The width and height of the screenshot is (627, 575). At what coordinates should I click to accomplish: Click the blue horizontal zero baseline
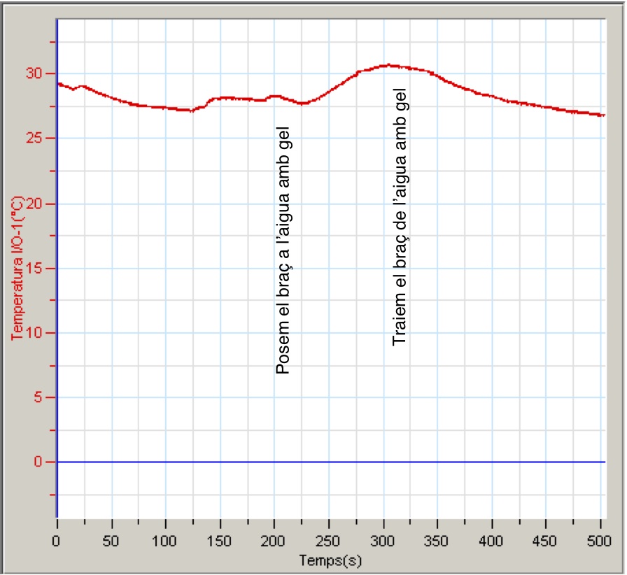click(330, 462)
